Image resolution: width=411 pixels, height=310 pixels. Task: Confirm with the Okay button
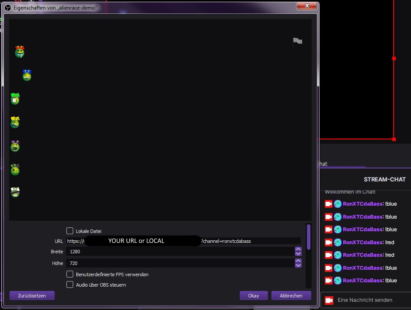point(254,296)
